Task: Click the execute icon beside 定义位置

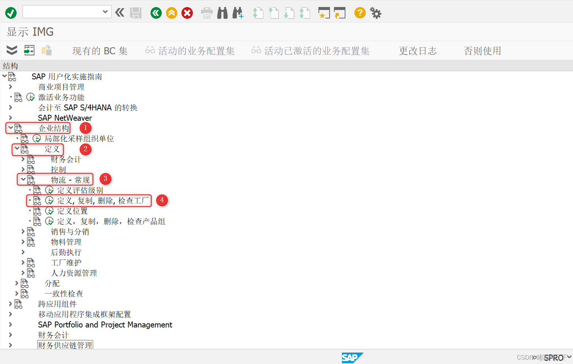Action: (x=50, y=210)
